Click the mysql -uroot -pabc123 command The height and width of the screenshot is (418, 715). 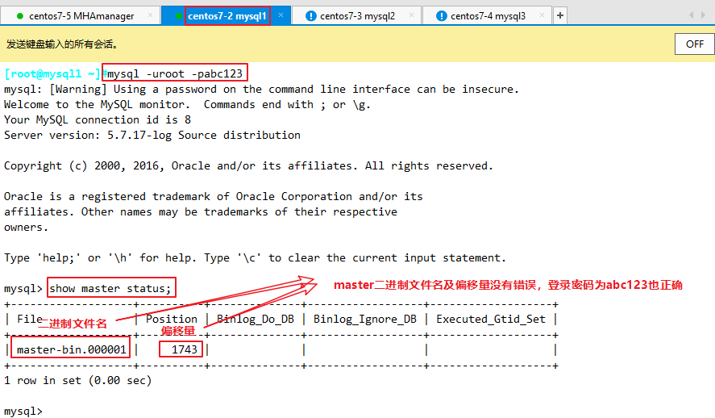[175, 74]
